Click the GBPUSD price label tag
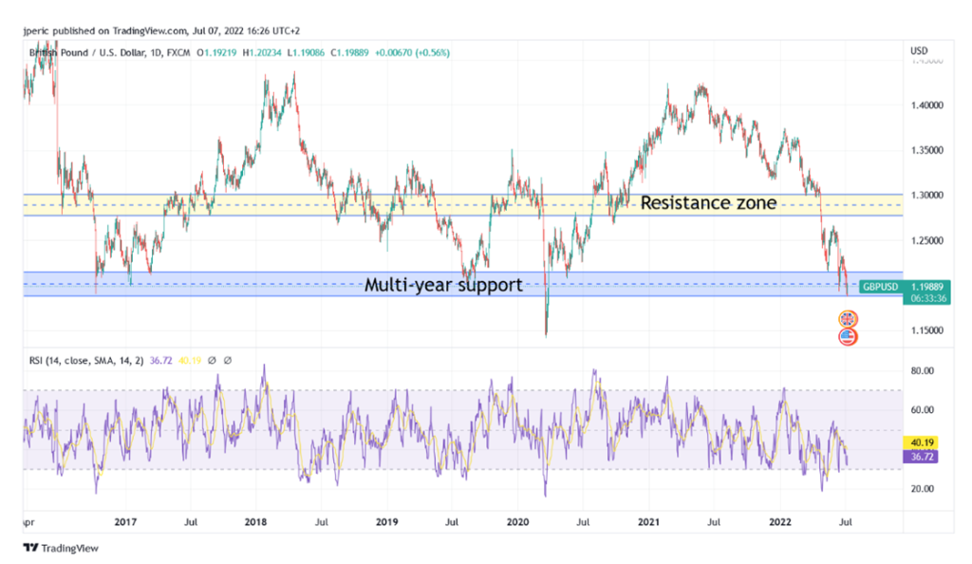 [880, 286]
